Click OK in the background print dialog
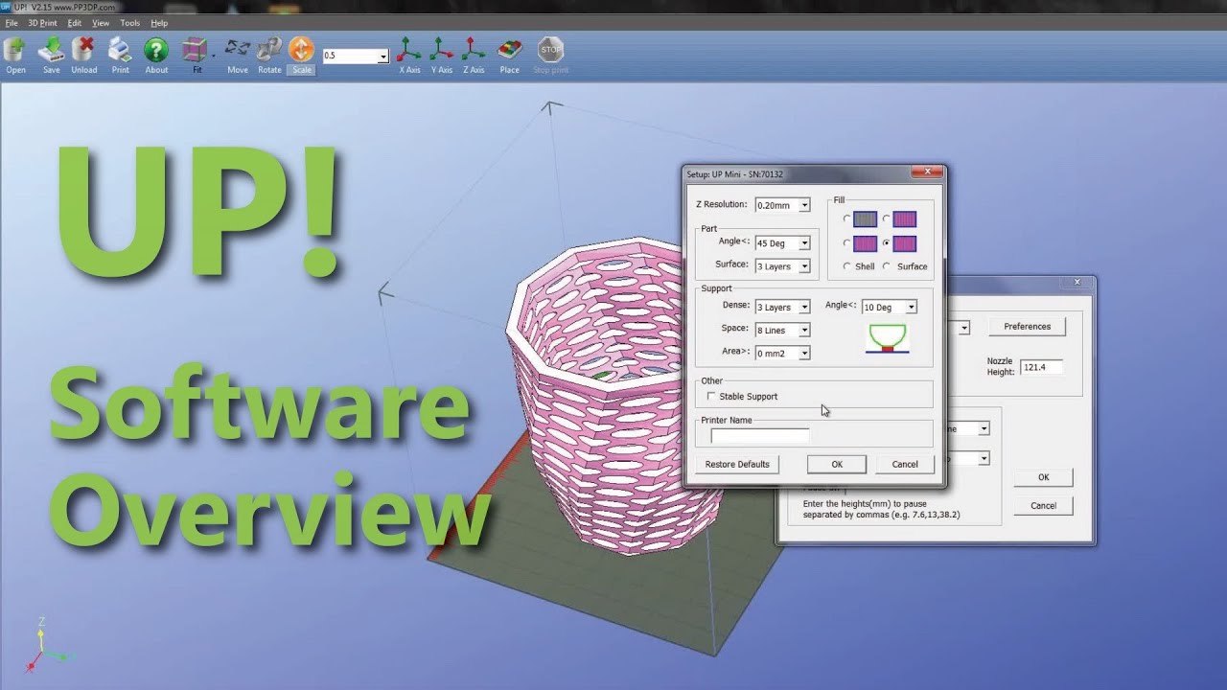 tap(1043, 477)
